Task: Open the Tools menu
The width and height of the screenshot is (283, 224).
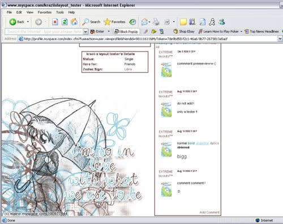Action: [x=60, y=12]
